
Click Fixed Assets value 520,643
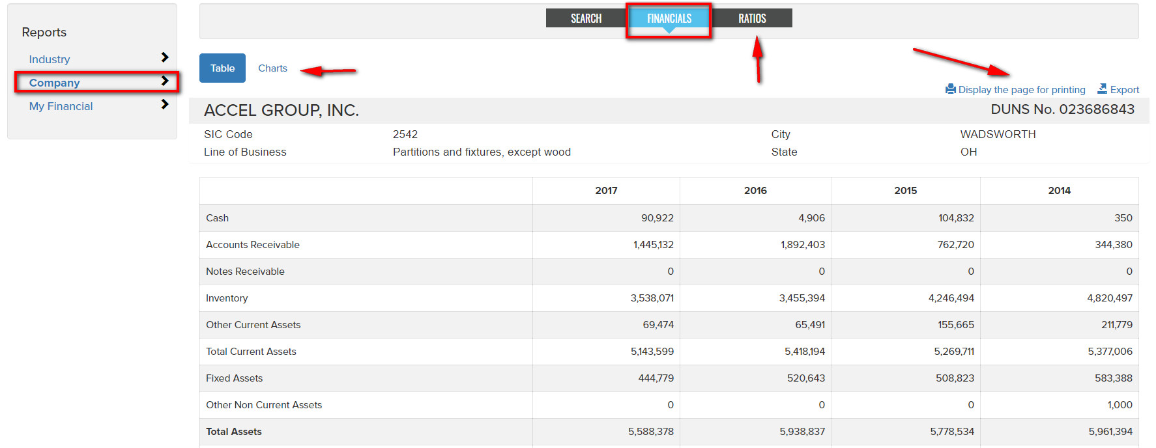point(806,378)
